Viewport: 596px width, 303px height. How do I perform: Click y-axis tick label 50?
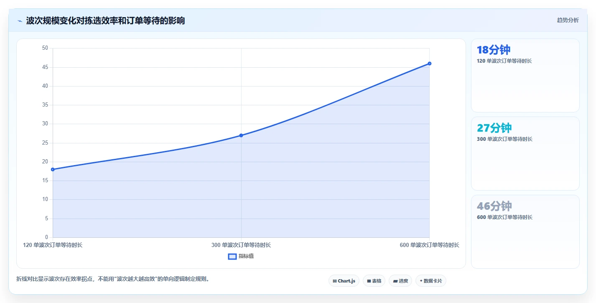(x=45, y=48)
